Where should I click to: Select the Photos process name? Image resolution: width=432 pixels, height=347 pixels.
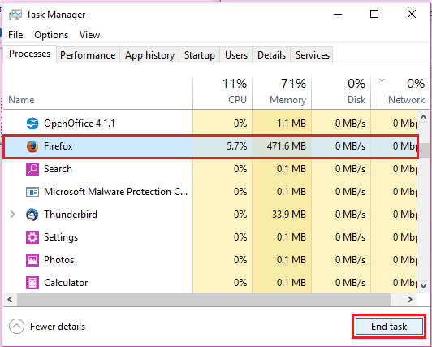tap(59, 260)
